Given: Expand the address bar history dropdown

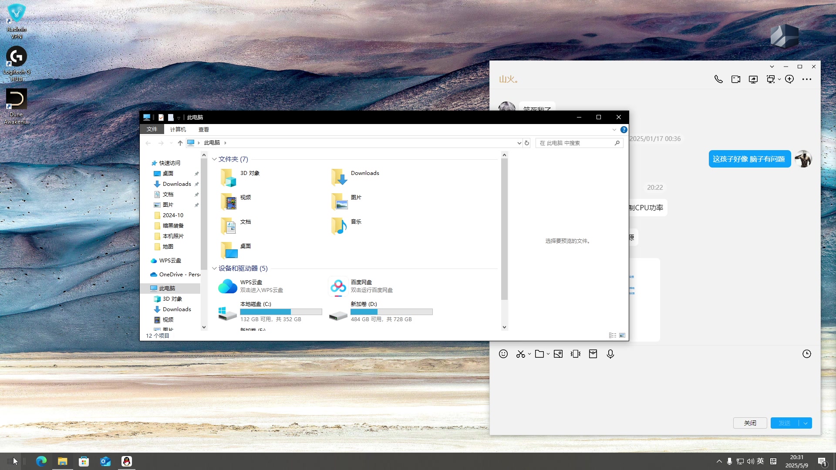Looking at the screenshot, I should click(x=519, y=143).
